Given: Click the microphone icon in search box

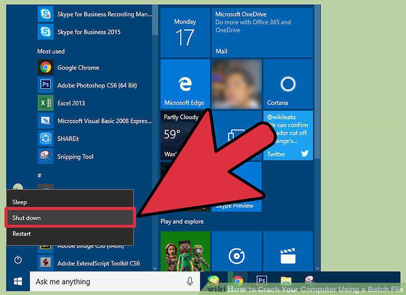Looking at the screenshot, I should (x=190, y=281).
